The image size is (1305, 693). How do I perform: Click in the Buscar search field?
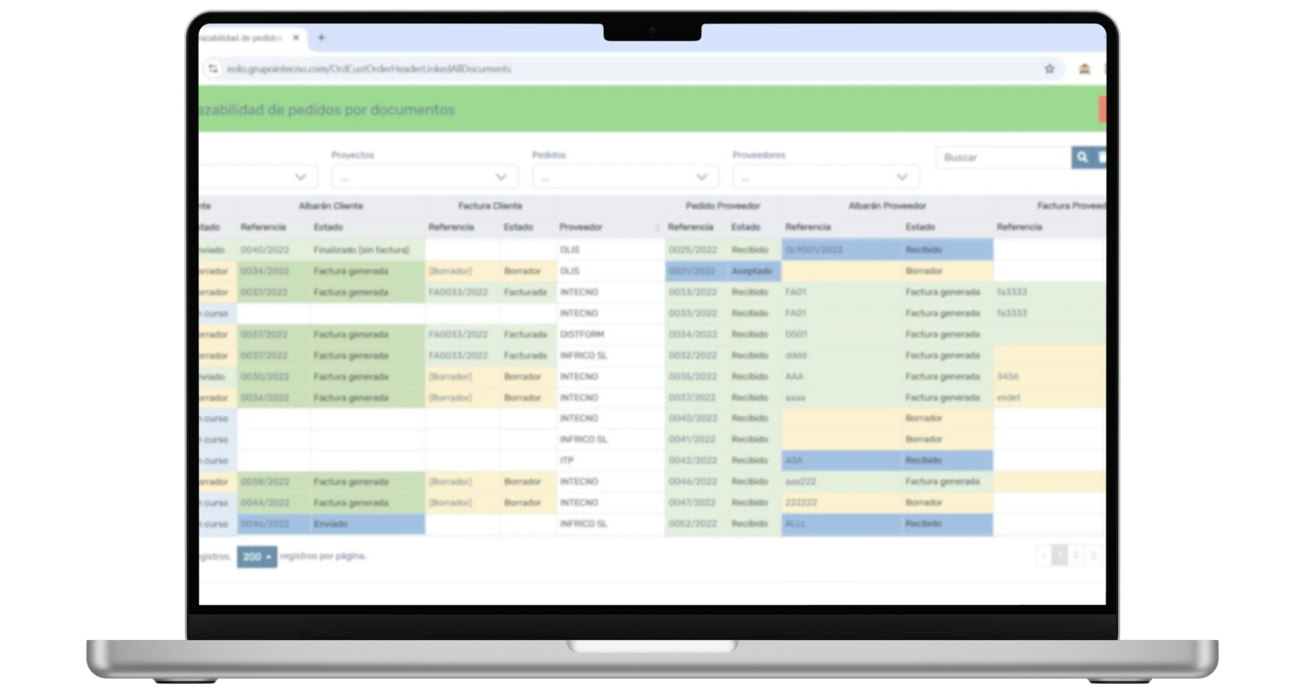tap(1003, 158)
